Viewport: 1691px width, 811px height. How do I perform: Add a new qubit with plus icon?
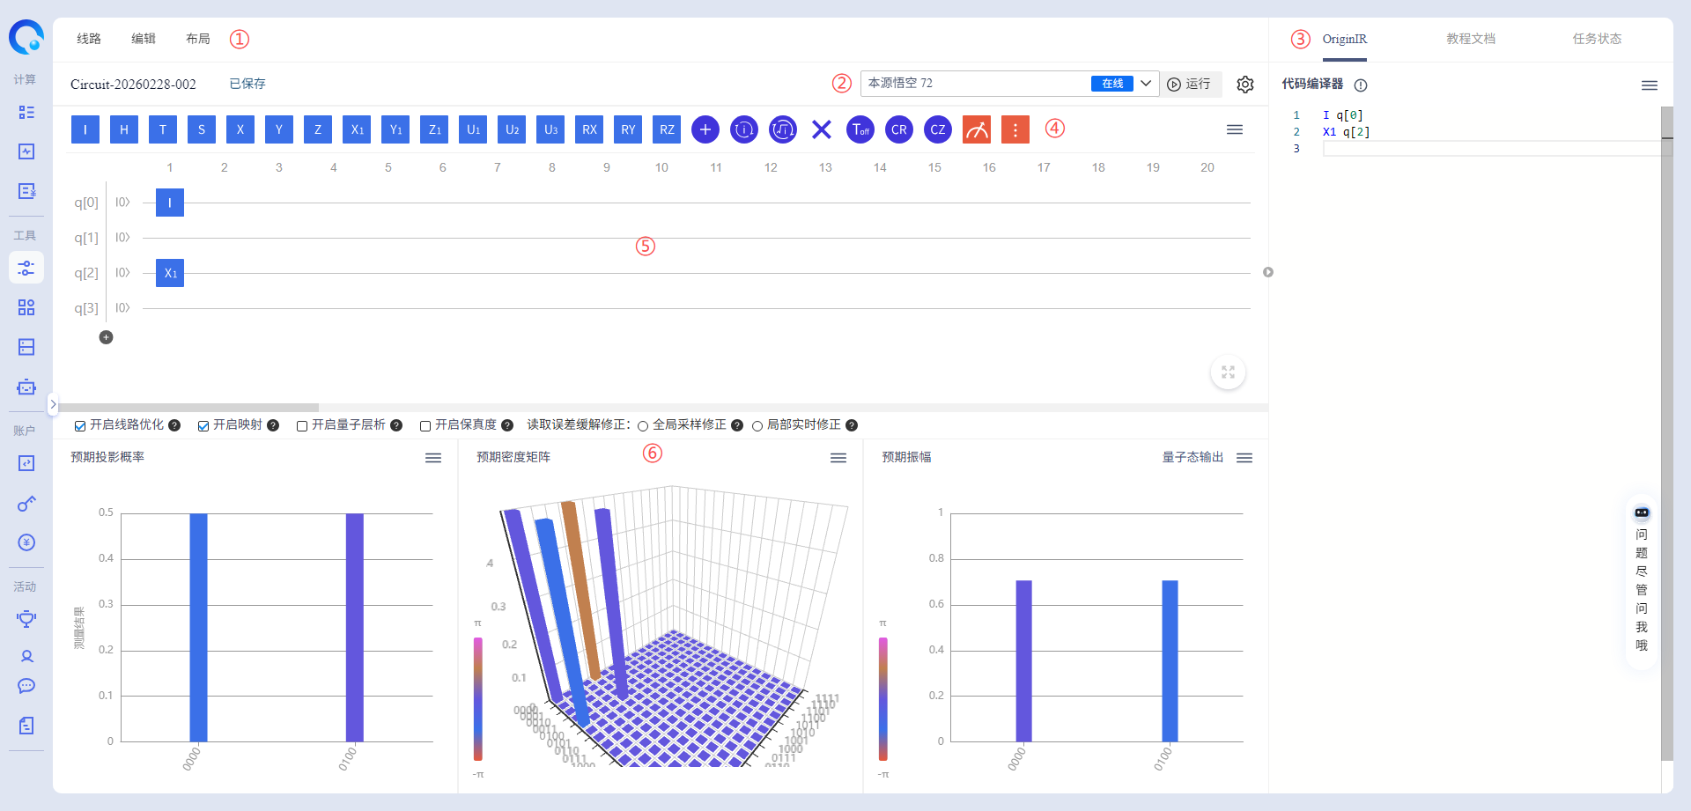[107, 337]
